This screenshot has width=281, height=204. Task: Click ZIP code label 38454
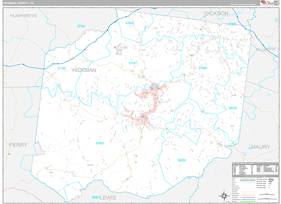click(x=182, y=160)
